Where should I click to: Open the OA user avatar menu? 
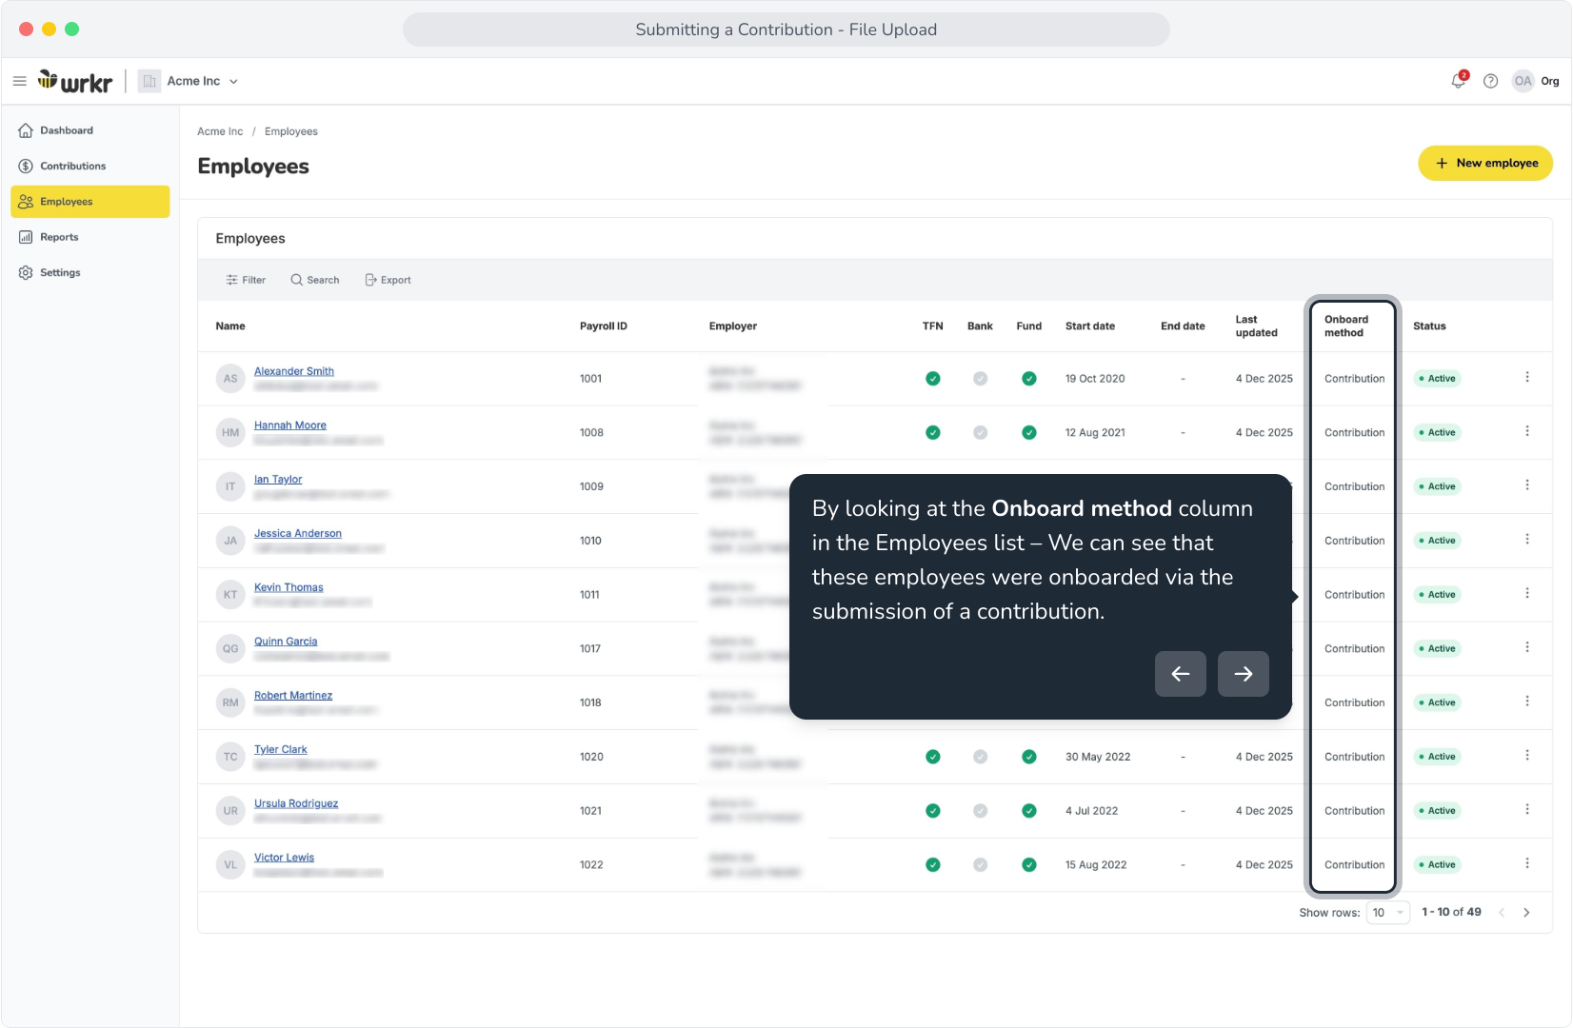coord(1523,81)
